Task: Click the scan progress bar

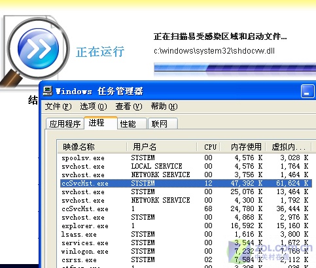Action: pyautogui.click(x=235, y=68)
